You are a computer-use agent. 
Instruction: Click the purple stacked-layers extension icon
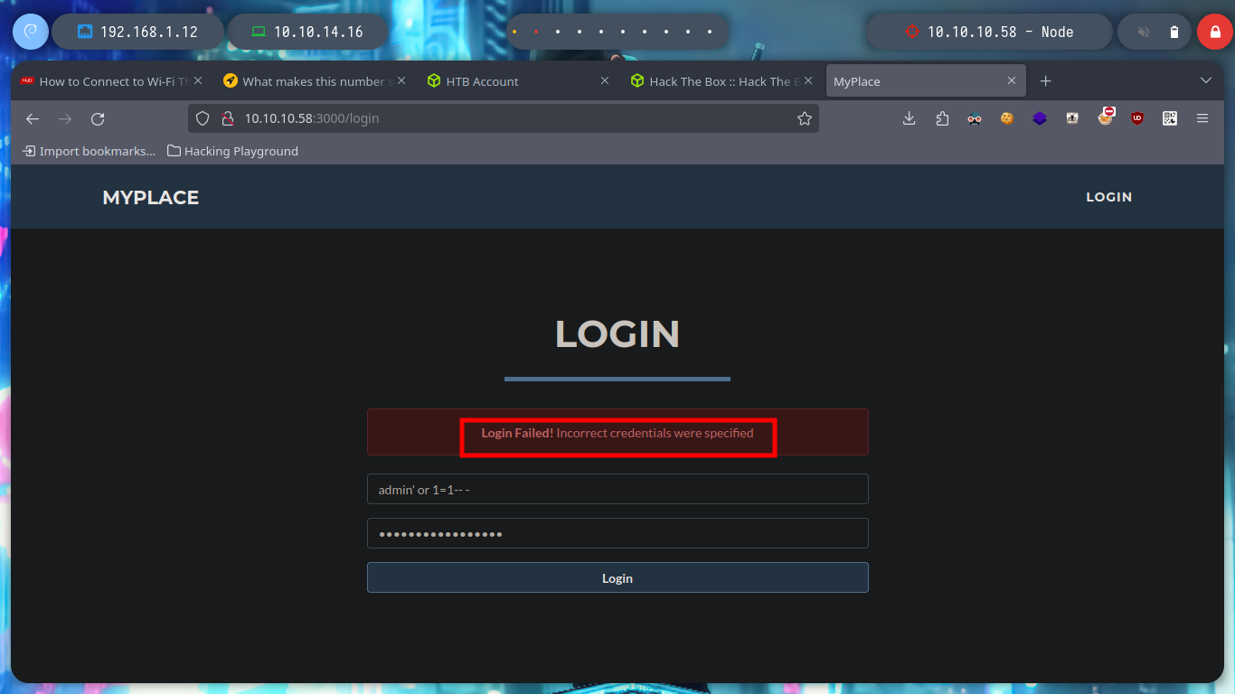click(1040, 118)
